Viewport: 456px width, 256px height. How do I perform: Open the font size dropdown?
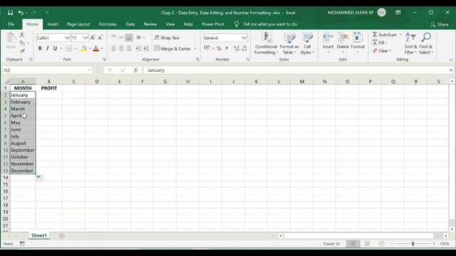(85, 38)
